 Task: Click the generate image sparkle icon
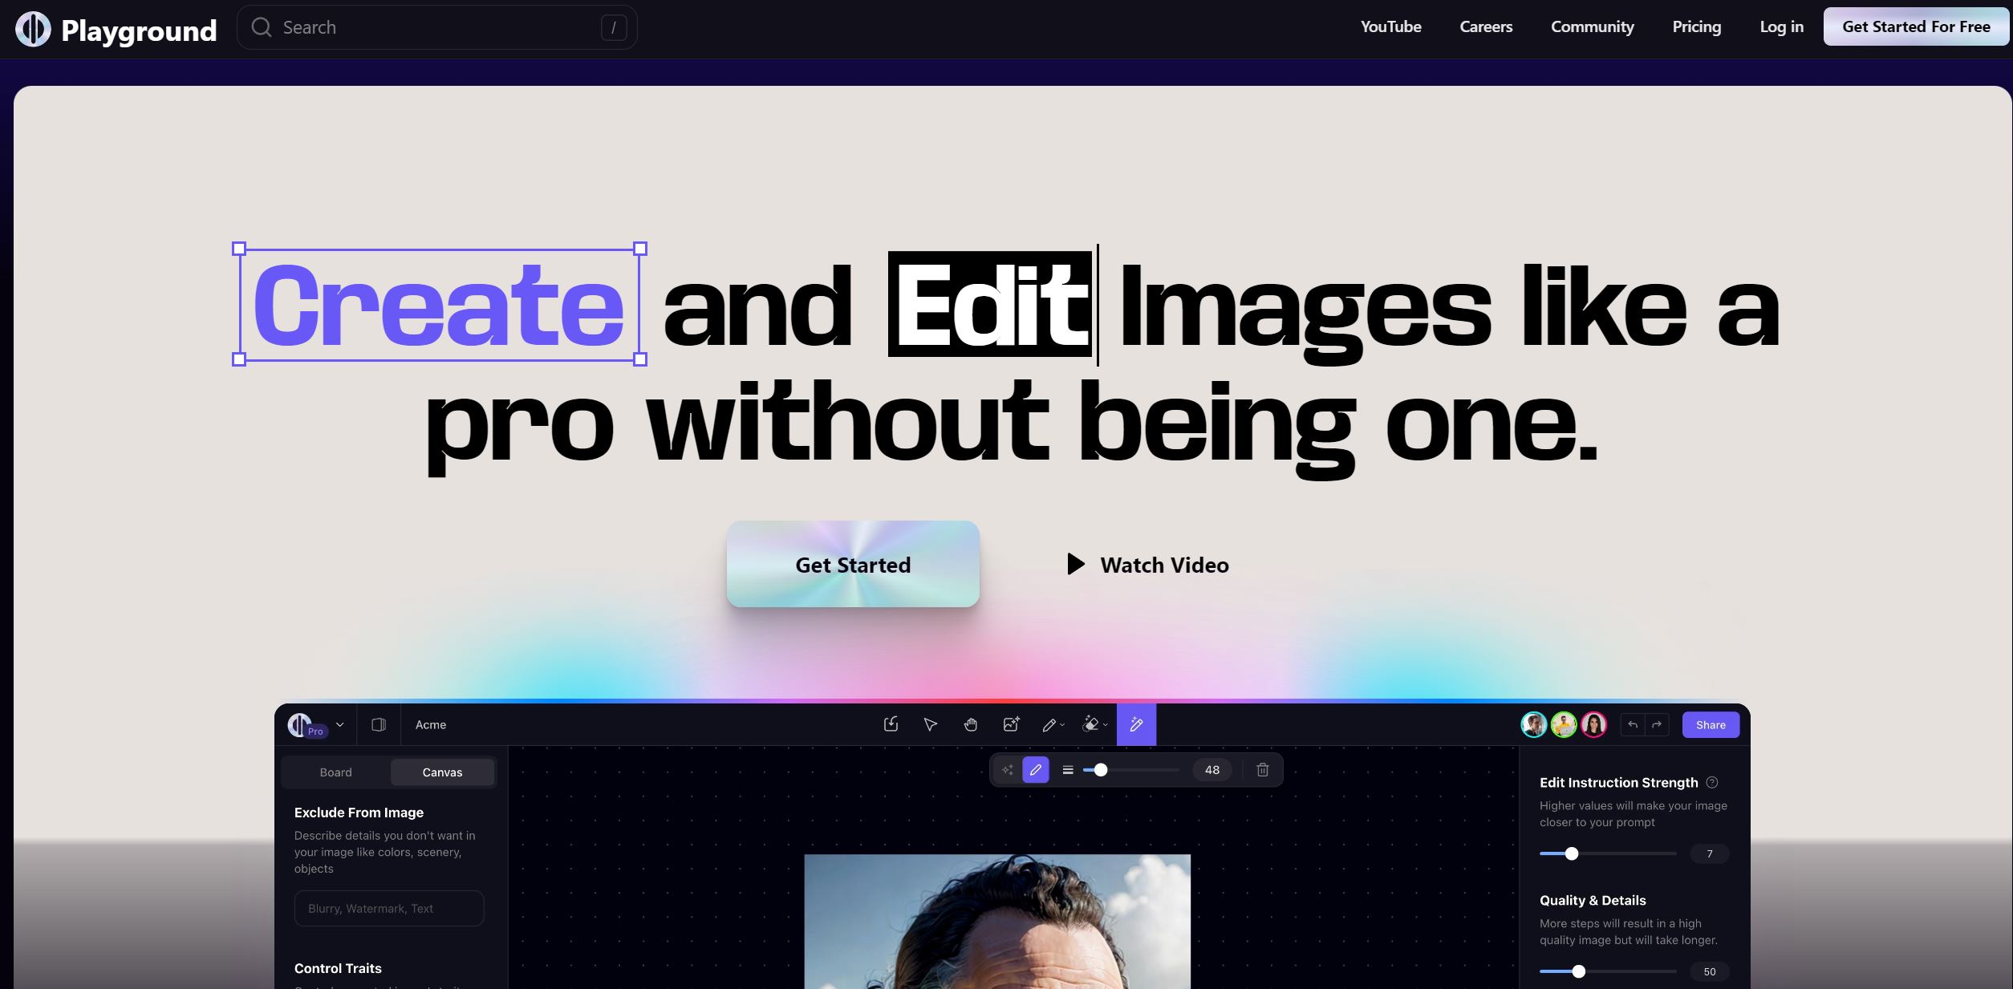pyautogui.click(x=1011, y=724)
